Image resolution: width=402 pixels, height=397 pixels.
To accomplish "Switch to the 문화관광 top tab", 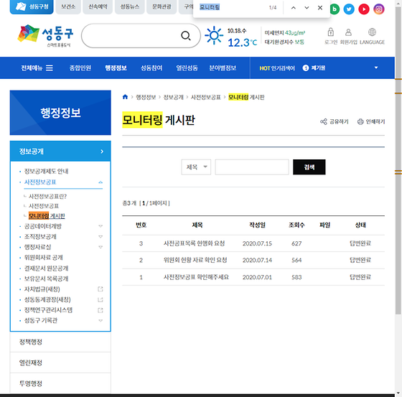I will pyautogui.click(x=162, y=7).
